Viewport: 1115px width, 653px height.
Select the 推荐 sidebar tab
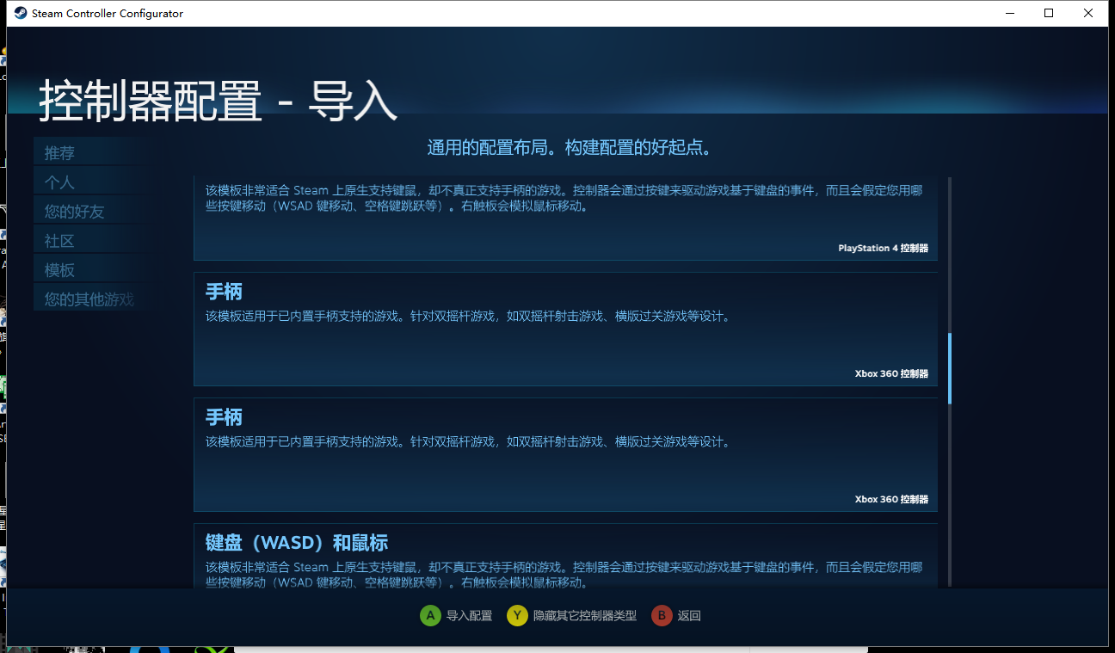59,152
